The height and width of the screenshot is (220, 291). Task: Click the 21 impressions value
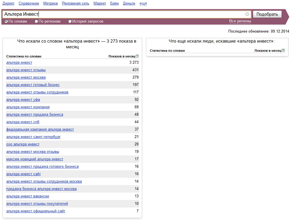click(137, 137)
